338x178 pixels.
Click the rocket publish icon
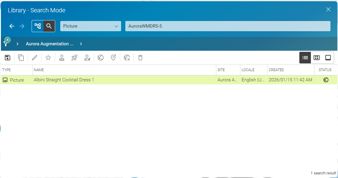point(74,58)
